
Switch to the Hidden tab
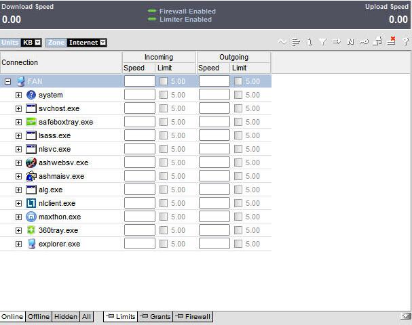[66, 317]
